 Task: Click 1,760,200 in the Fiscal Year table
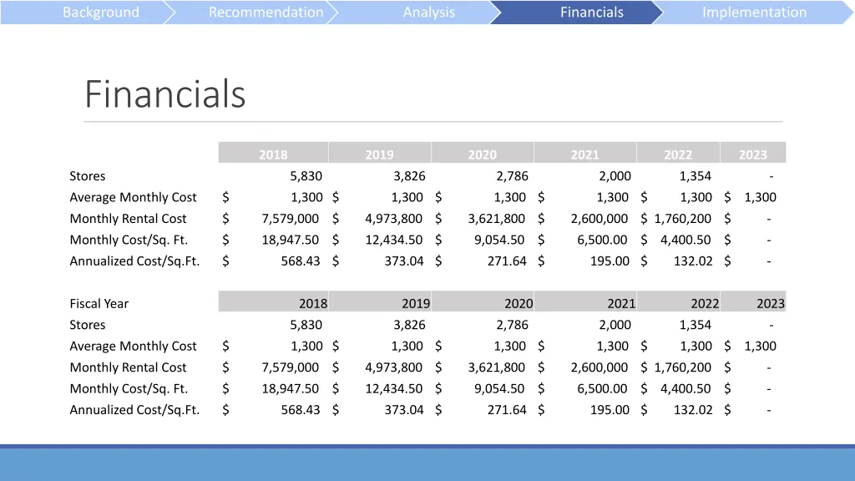click(683, 367)
